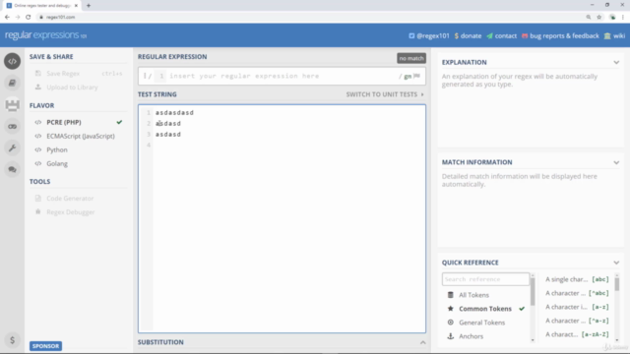Click the browser zoom magnifier icon
630x354 pixels.
click(589, 17)
